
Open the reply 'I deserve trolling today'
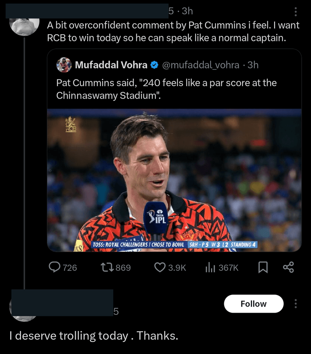[94, 336]
